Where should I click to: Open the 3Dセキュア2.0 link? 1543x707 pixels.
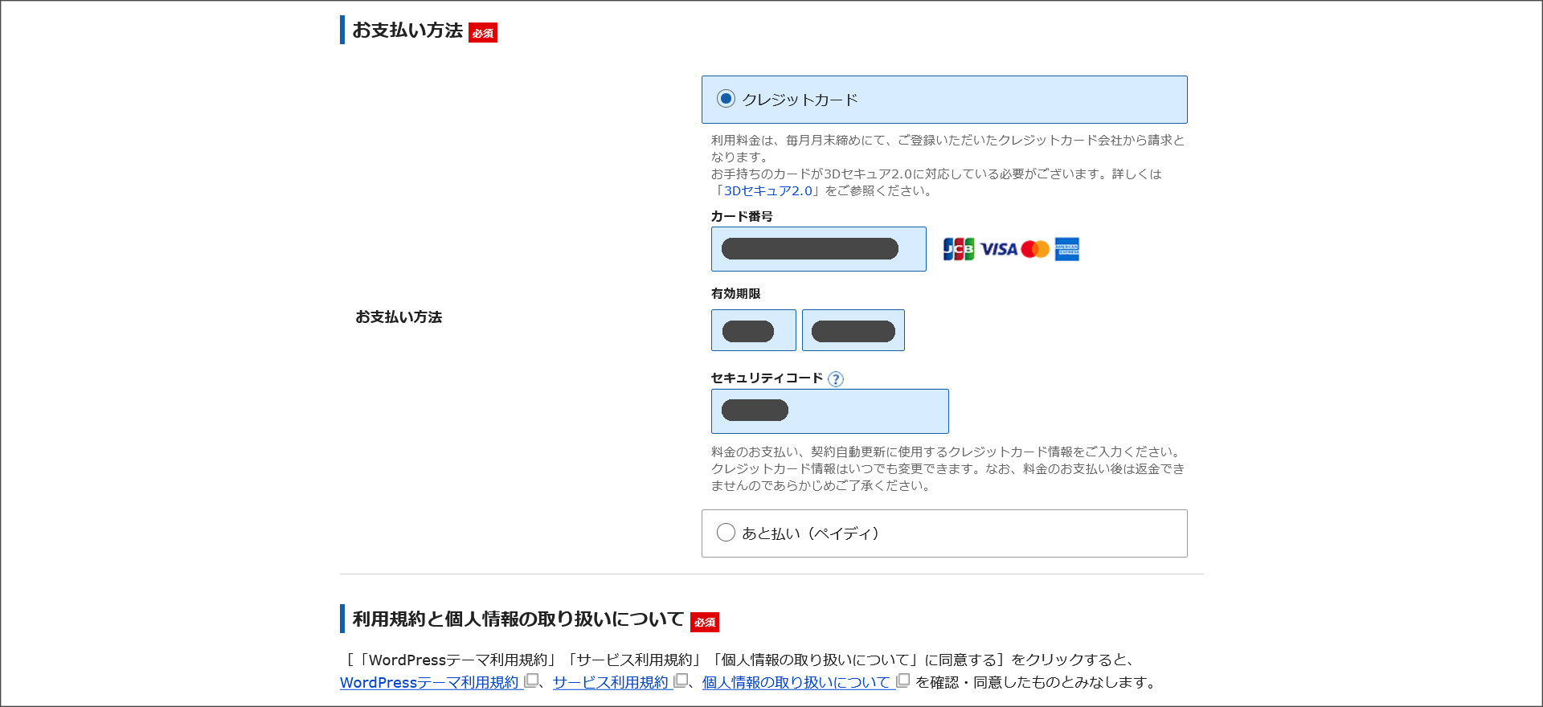pyautogui.click(x=768, y=191)
